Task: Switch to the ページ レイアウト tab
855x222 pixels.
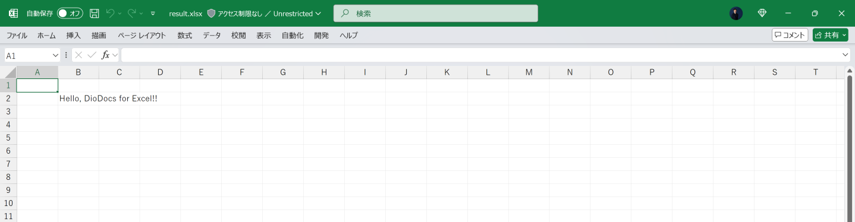Action: (x=142, y=35)
